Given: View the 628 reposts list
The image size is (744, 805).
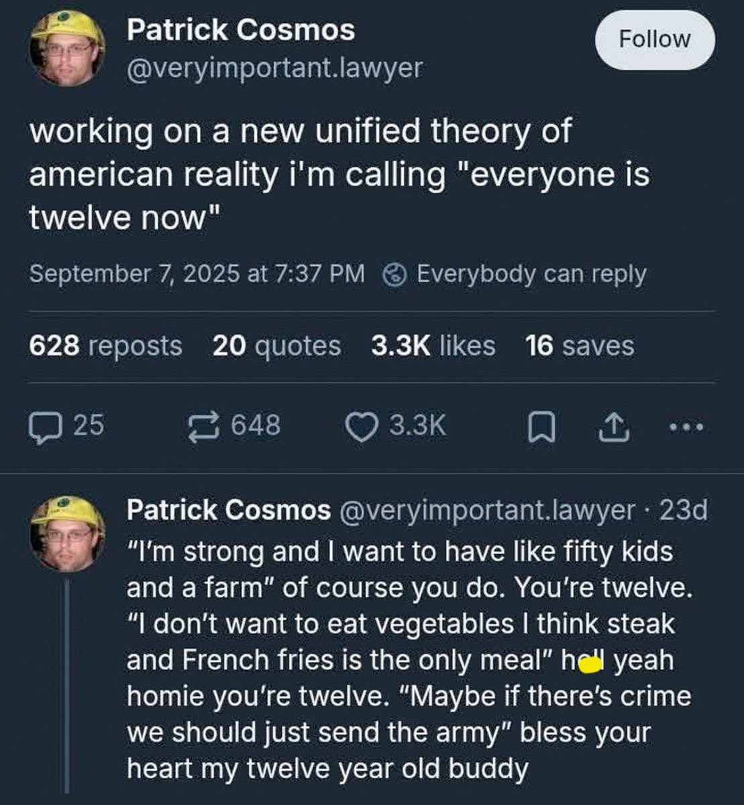Looking at the screenshot, I should (x=105, y=345).
